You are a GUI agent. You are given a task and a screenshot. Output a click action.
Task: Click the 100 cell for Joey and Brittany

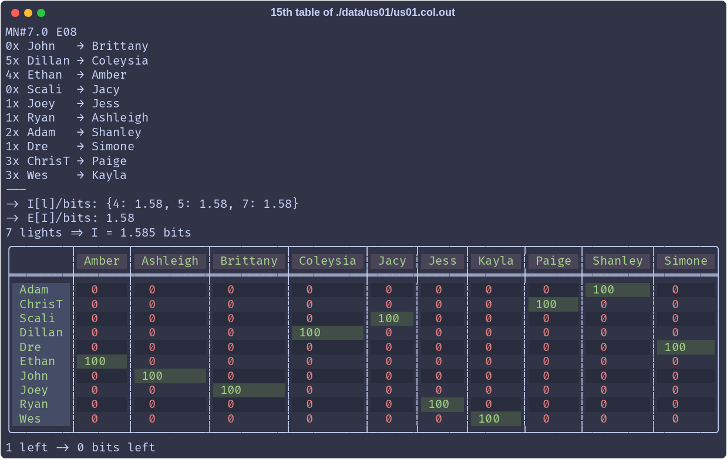(249, 390)
